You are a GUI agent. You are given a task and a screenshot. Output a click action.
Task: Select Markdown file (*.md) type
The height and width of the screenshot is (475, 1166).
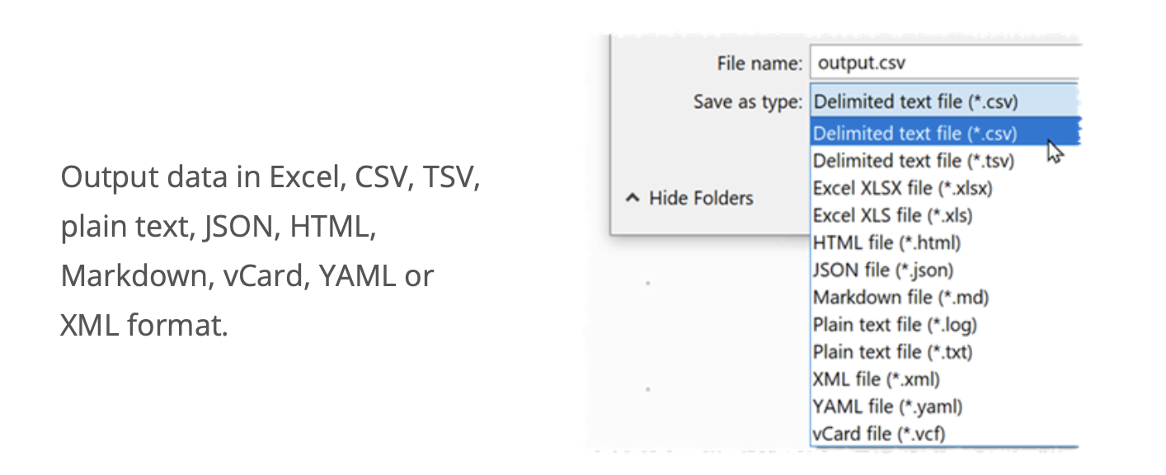pos(901,297)
